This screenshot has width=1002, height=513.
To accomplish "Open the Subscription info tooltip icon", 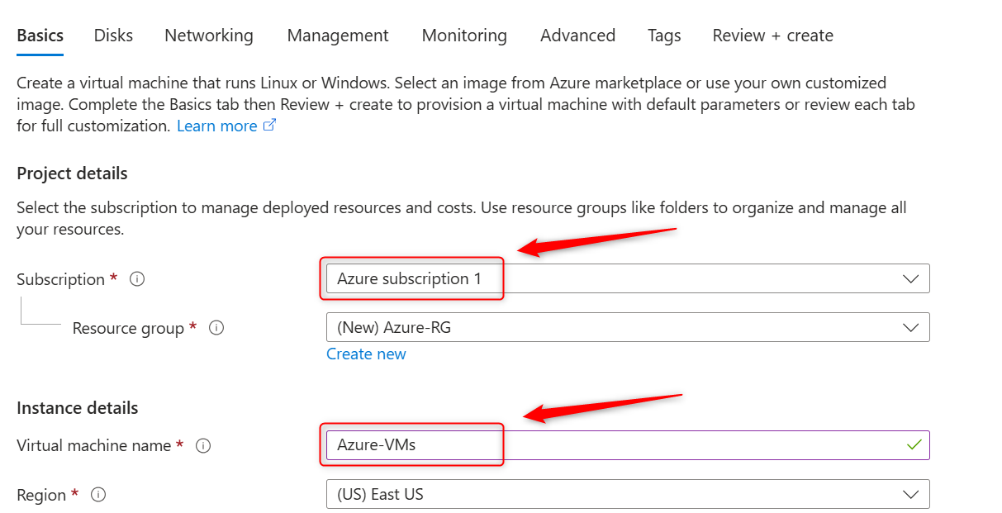I will coord(137,279).
